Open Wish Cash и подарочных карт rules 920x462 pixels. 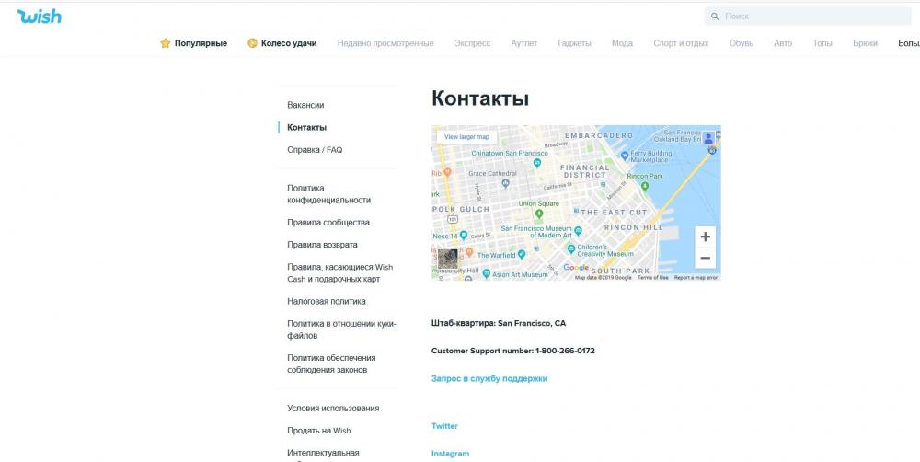[x=339, y=273]
